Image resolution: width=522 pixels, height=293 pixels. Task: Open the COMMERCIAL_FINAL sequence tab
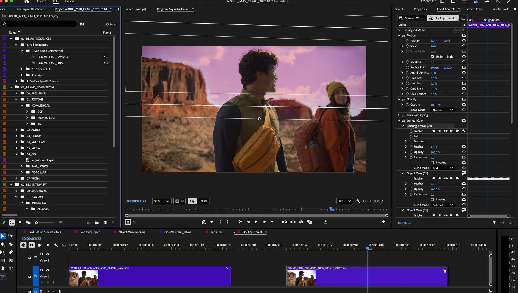click(x=178, y=232)
